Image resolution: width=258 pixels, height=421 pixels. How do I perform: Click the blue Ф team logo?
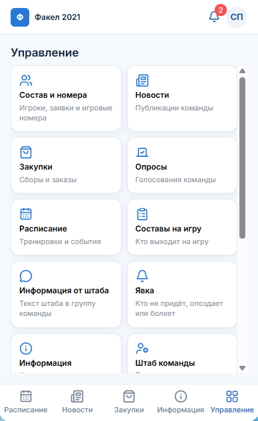[20, 17]
